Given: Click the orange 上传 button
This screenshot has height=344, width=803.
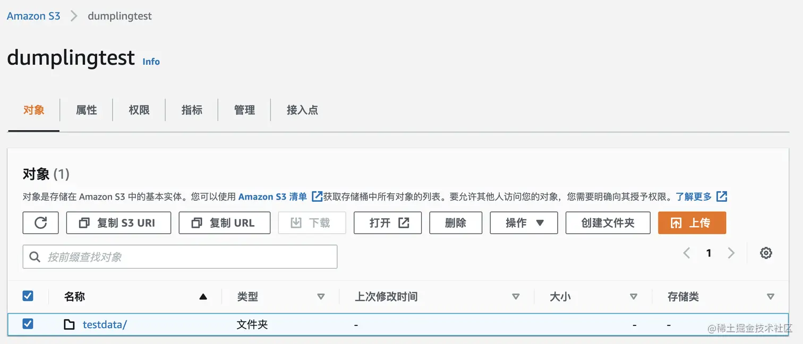Looking at the screenshot, I should (x=692, y=223).
